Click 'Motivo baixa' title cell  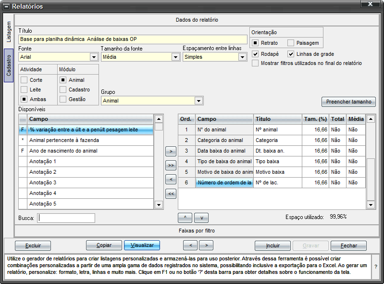pos(277,172)
